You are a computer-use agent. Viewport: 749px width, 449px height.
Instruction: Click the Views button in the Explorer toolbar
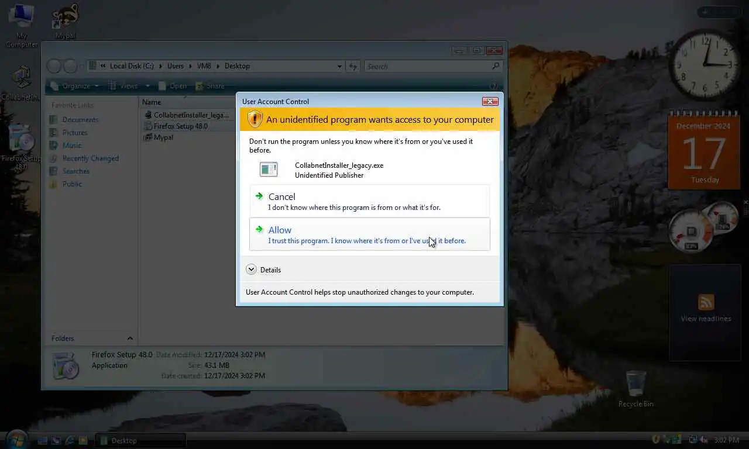pyautogui.click(x=123, y=86)
